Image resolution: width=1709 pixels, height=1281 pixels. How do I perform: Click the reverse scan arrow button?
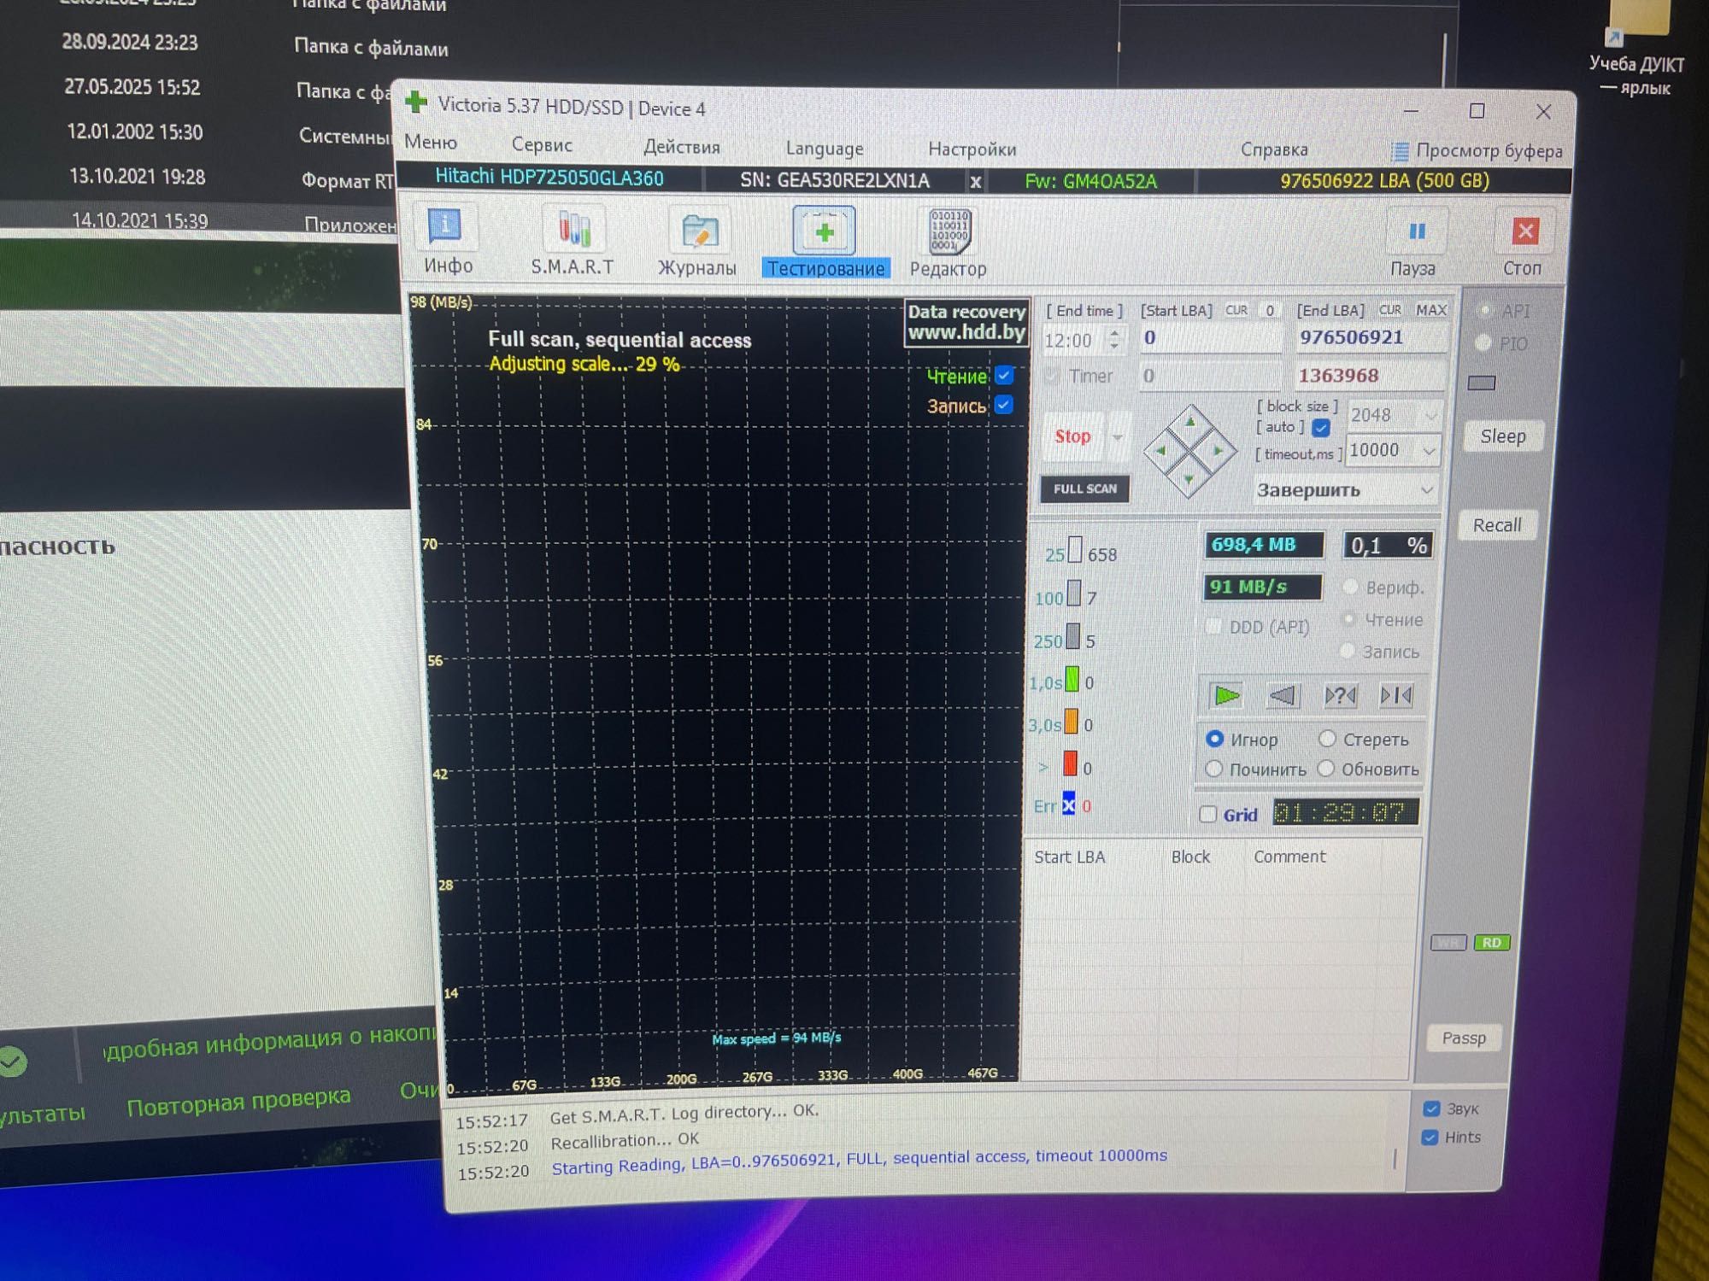point(1283,696)
